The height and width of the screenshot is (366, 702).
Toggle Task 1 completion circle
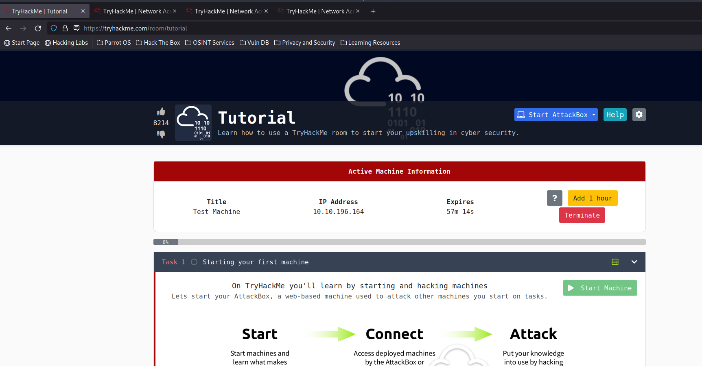[194, 262]
